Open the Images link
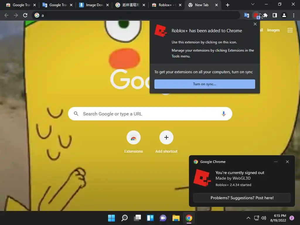 pos(273,30)
